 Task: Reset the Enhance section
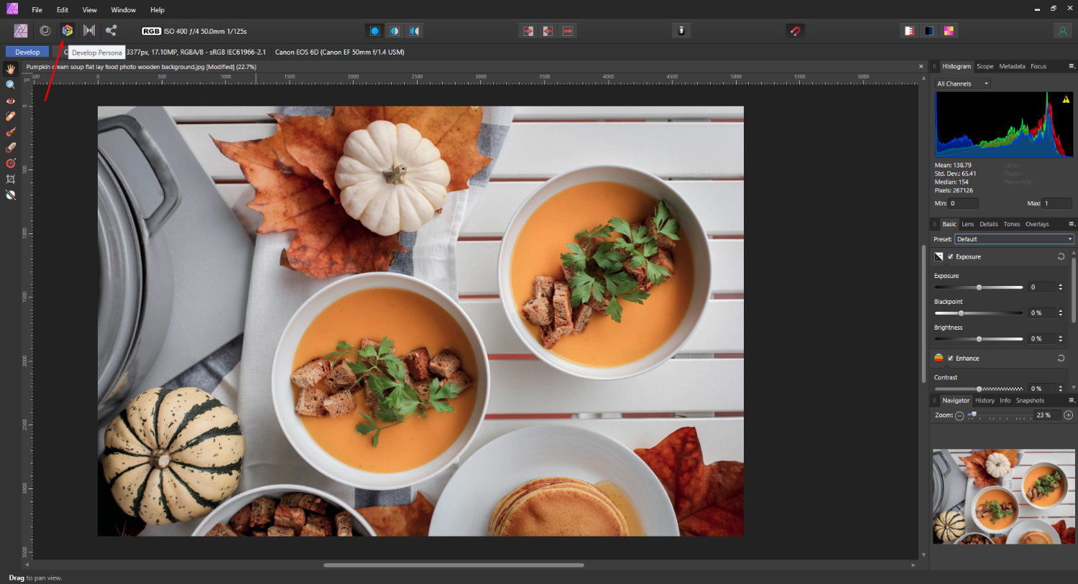(1061, 358)
